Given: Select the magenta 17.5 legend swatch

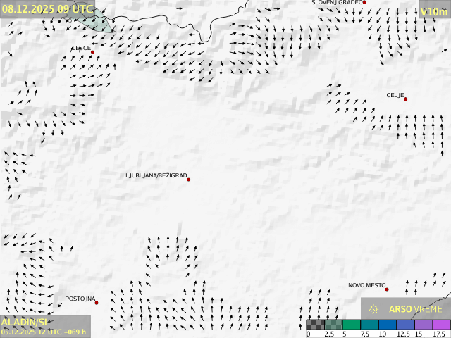Looking at the screenshot, I should (441, 325).
